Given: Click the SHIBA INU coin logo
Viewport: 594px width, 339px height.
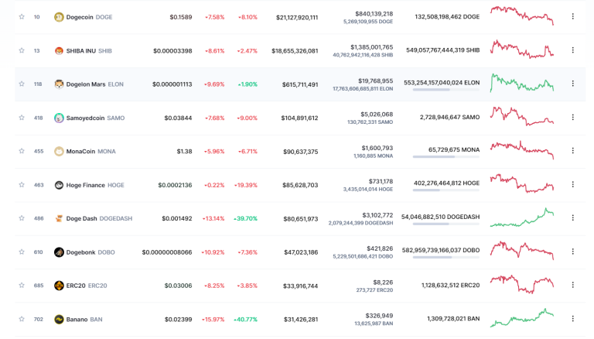Looking at the screenshot, I should pyautogui.click(x=59, y=51).
